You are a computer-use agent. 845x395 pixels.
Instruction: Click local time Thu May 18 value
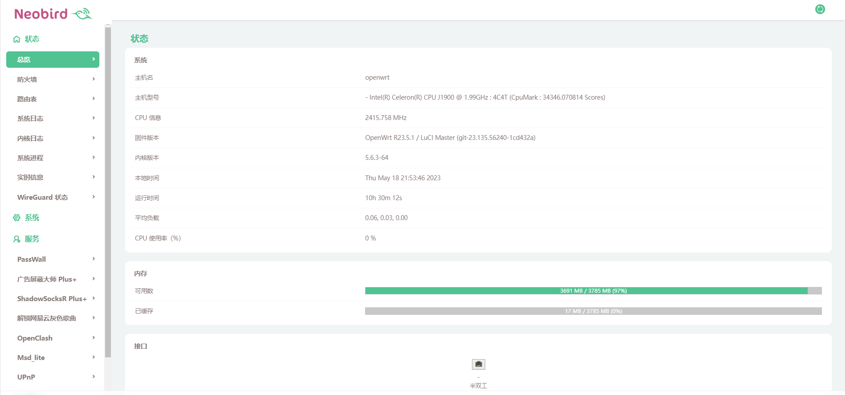click(x=403, y=178)
